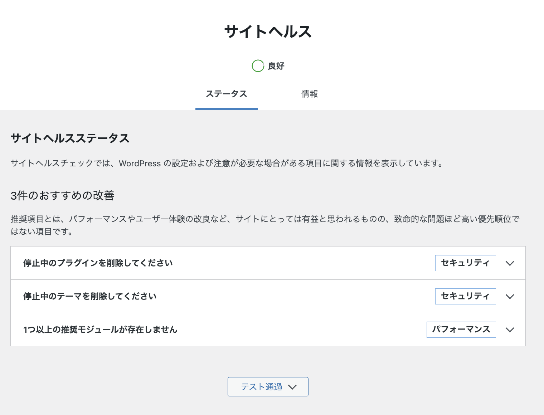Image resolution: width=544 pixels, height=415 pixels.
Task: Click the パフォーマンス badge
Action: tap(461, 330)
